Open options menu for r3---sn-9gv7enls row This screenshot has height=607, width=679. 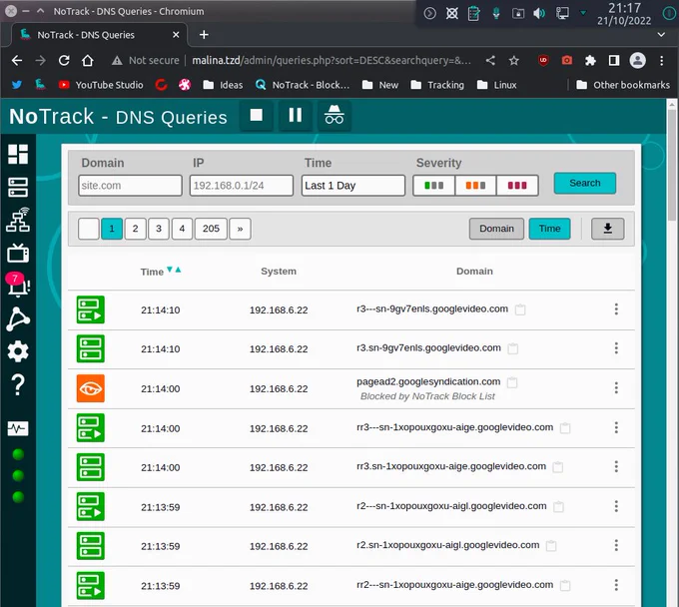(x=616, y=309)
